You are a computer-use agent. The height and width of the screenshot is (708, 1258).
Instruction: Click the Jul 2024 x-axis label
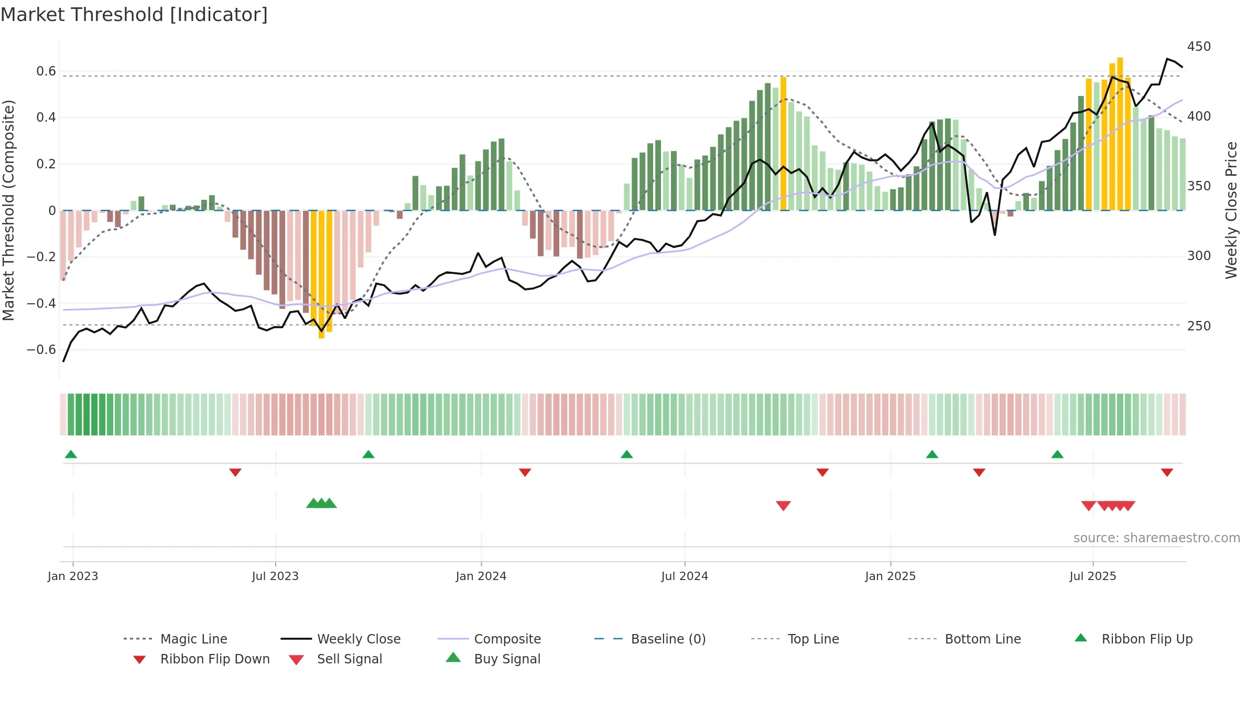click(x=685, y=576)
